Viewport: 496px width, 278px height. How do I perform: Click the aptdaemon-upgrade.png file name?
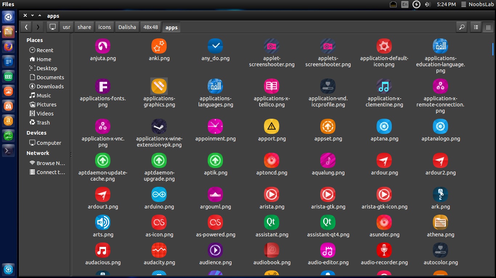pyautogui.click(x=159, y=176)
